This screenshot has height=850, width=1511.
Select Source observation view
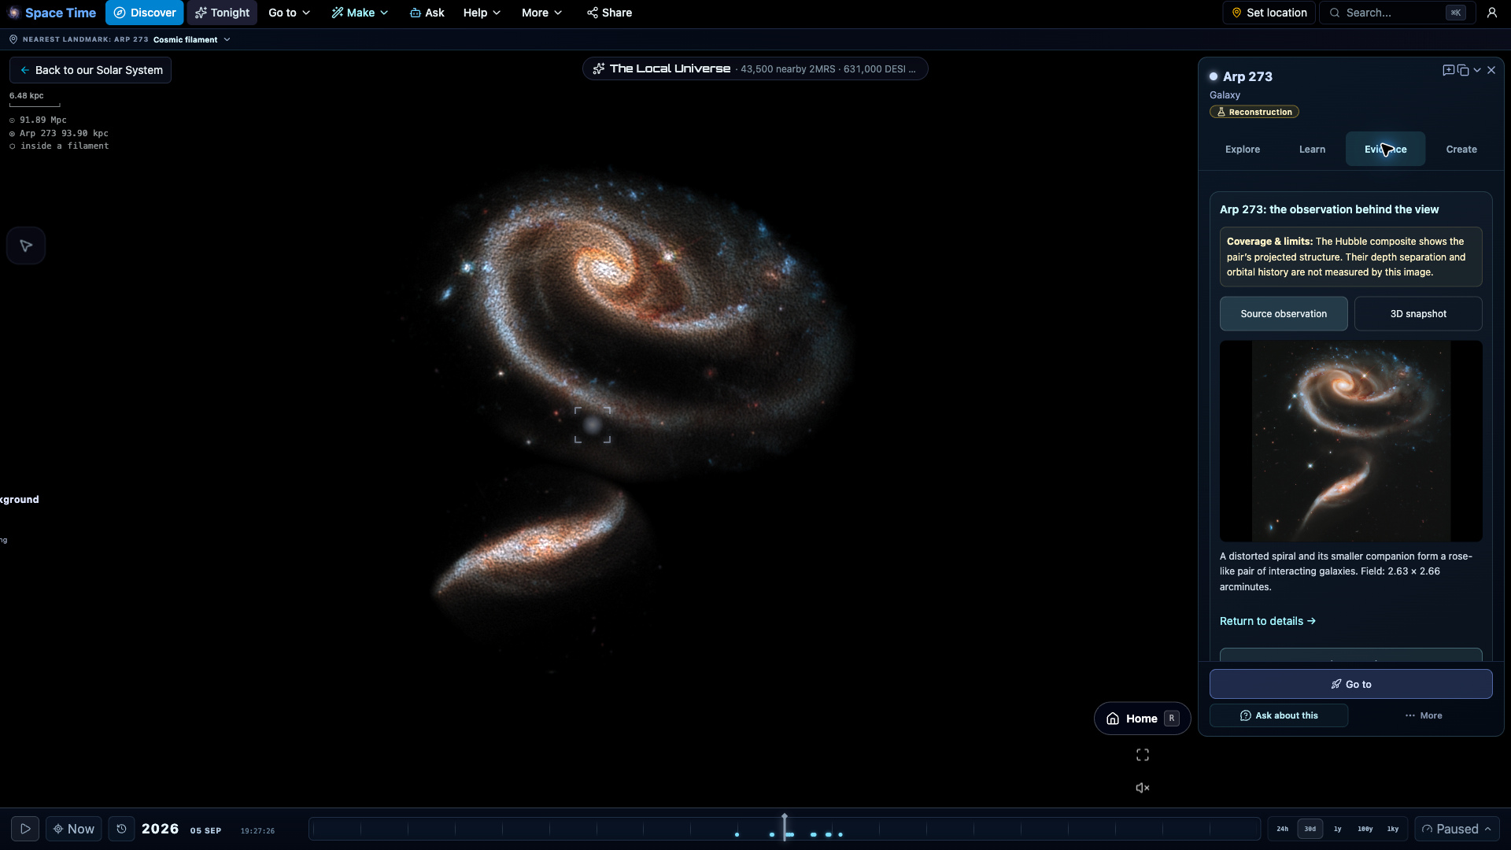coord(1284,313)
